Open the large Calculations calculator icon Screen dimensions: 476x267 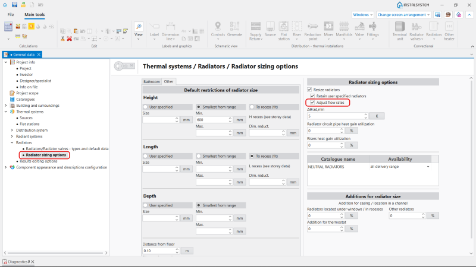click(x=8, y=27)
